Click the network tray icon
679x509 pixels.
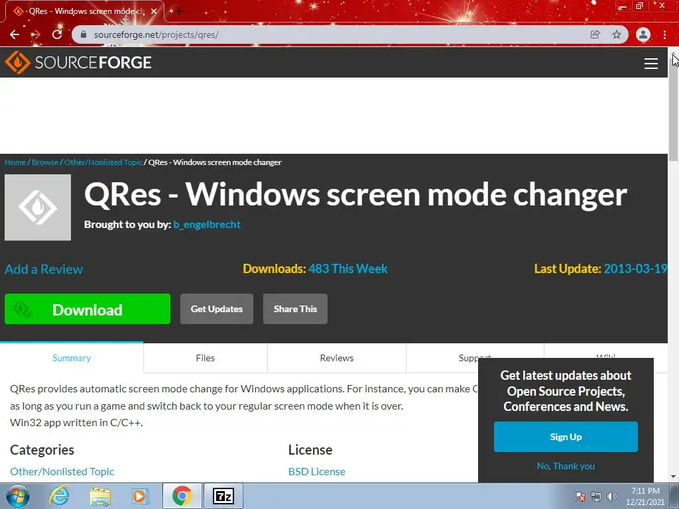596,496
